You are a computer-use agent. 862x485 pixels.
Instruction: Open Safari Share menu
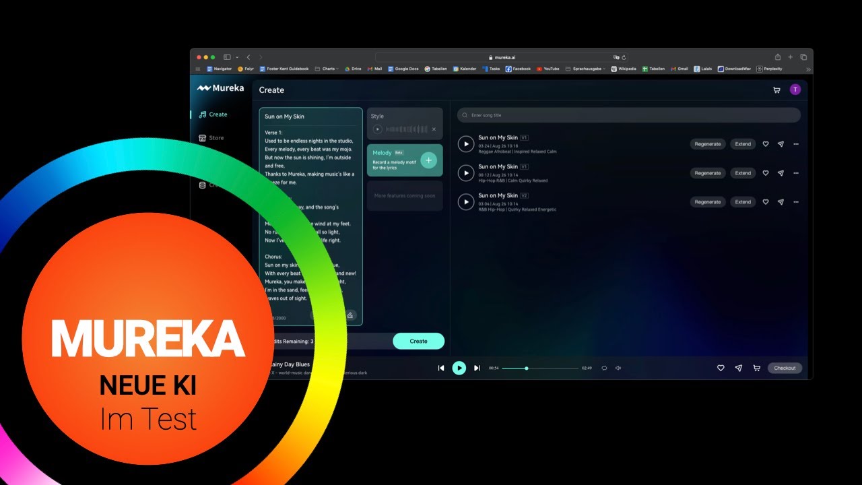(x=778, y=57)
